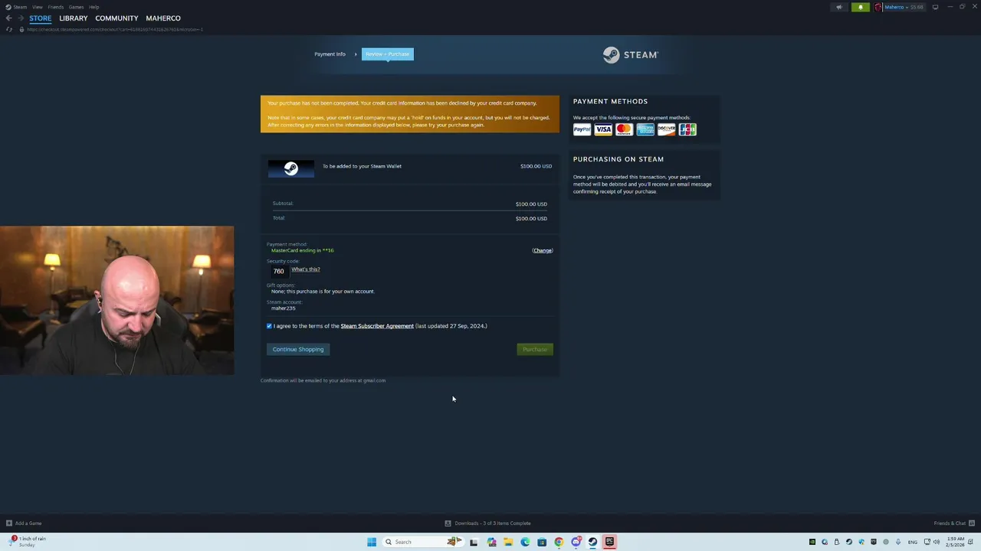
Task: Open the MAHERCO profile tab
Action: pos(163,18)
